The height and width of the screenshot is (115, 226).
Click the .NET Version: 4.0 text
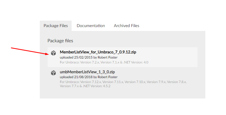pos(136,62)
